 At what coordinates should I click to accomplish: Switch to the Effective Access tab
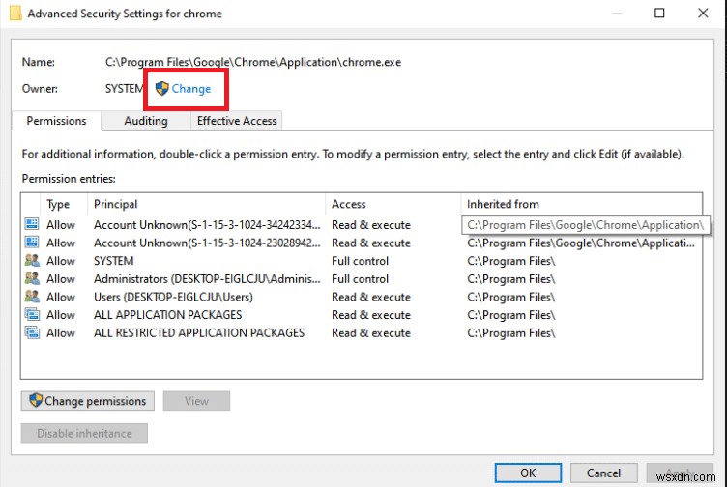point(237,121)
